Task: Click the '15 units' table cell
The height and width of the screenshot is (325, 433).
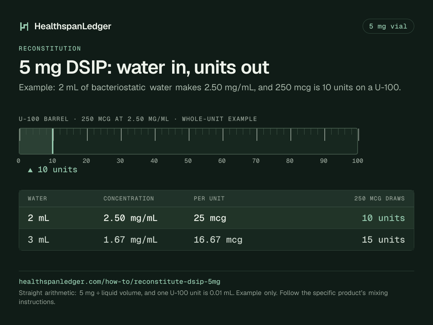Action: (383, 240)
